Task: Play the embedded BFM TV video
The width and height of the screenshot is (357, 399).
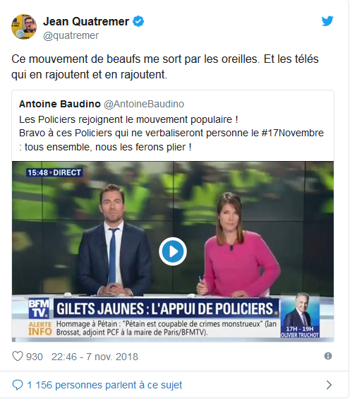Action: pos(173,251)
